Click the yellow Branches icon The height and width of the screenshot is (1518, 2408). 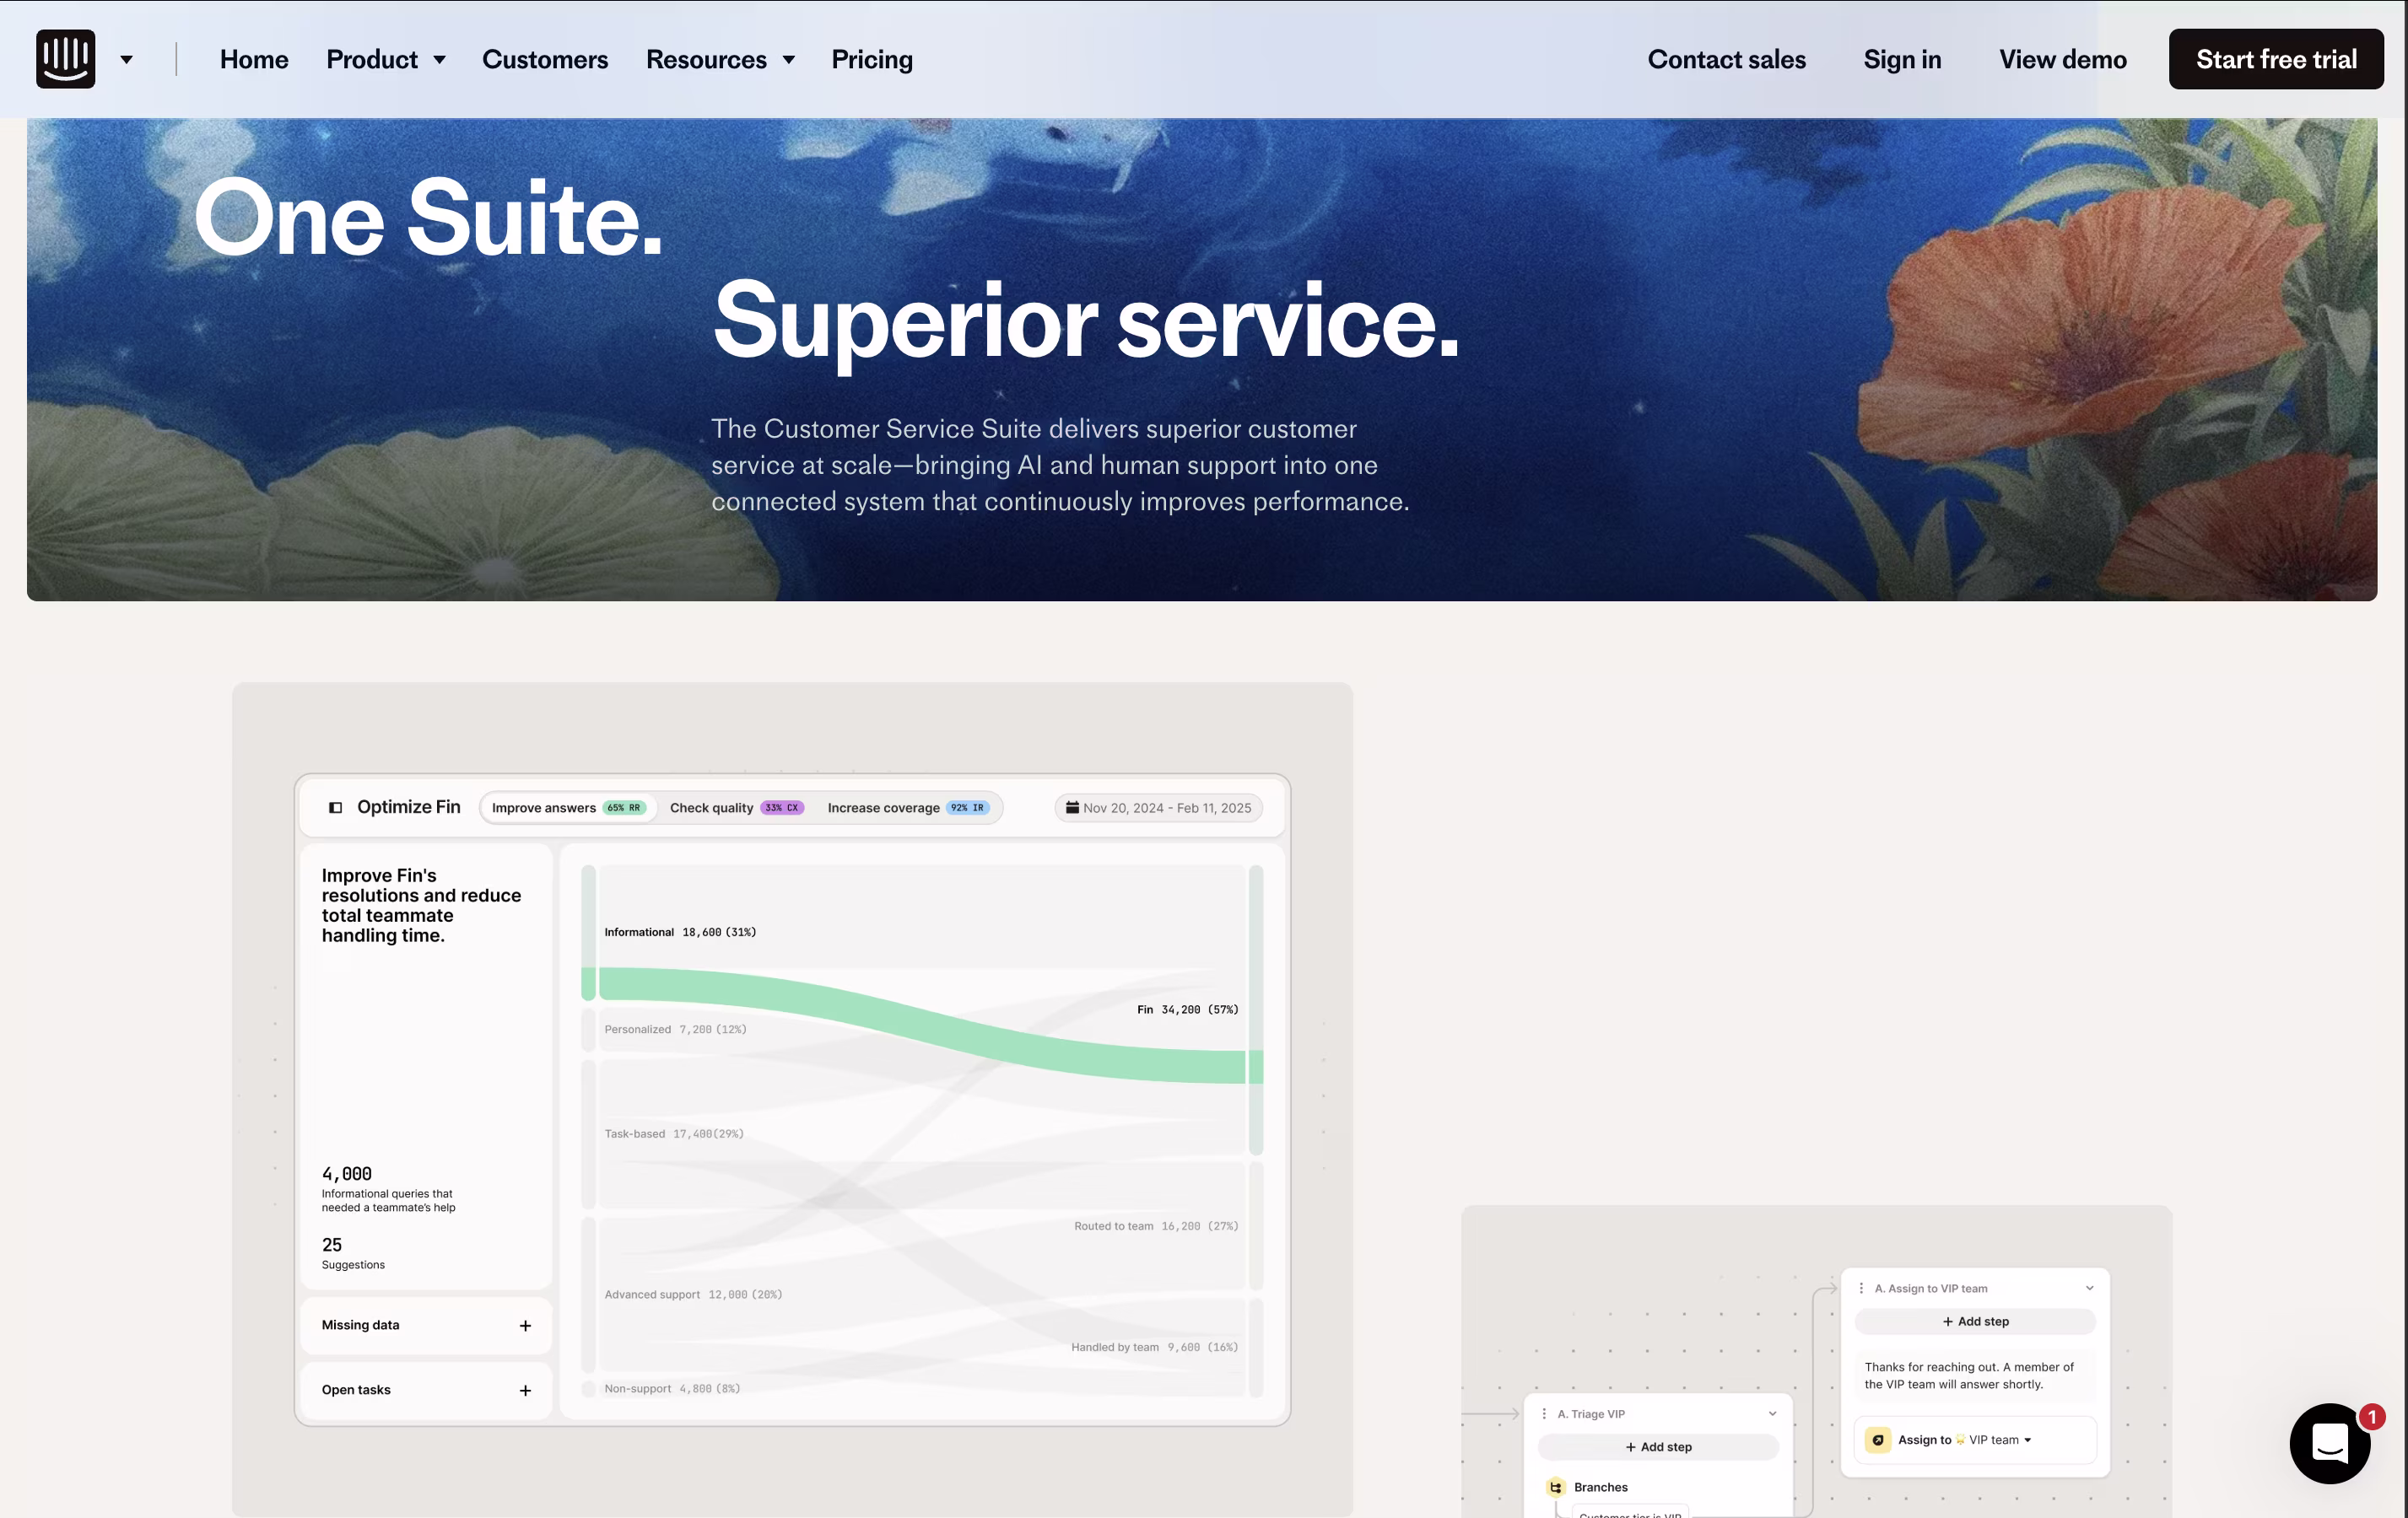(1556, 1487)
